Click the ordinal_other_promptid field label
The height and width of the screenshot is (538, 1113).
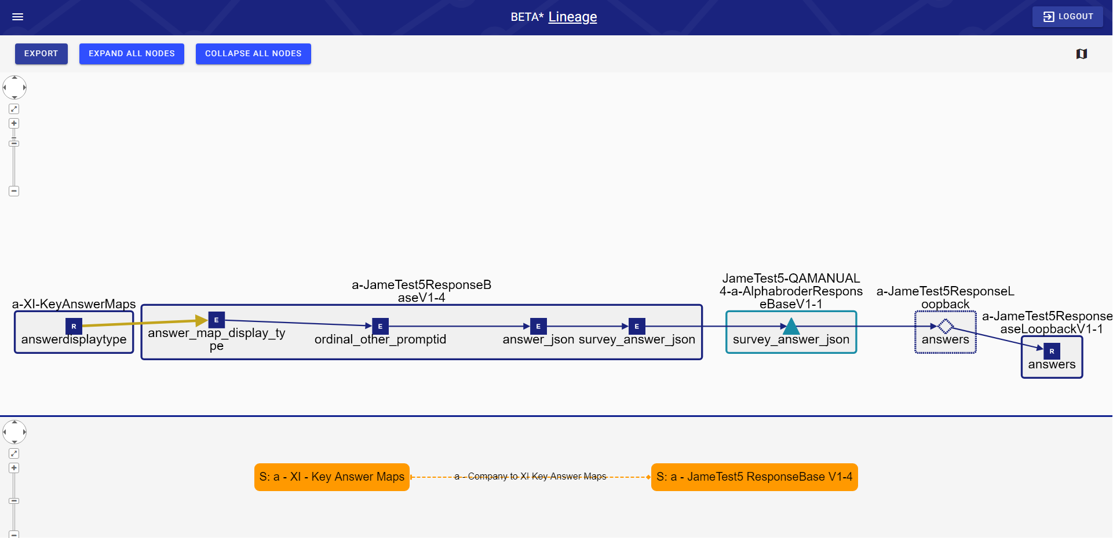click(380, 339)
